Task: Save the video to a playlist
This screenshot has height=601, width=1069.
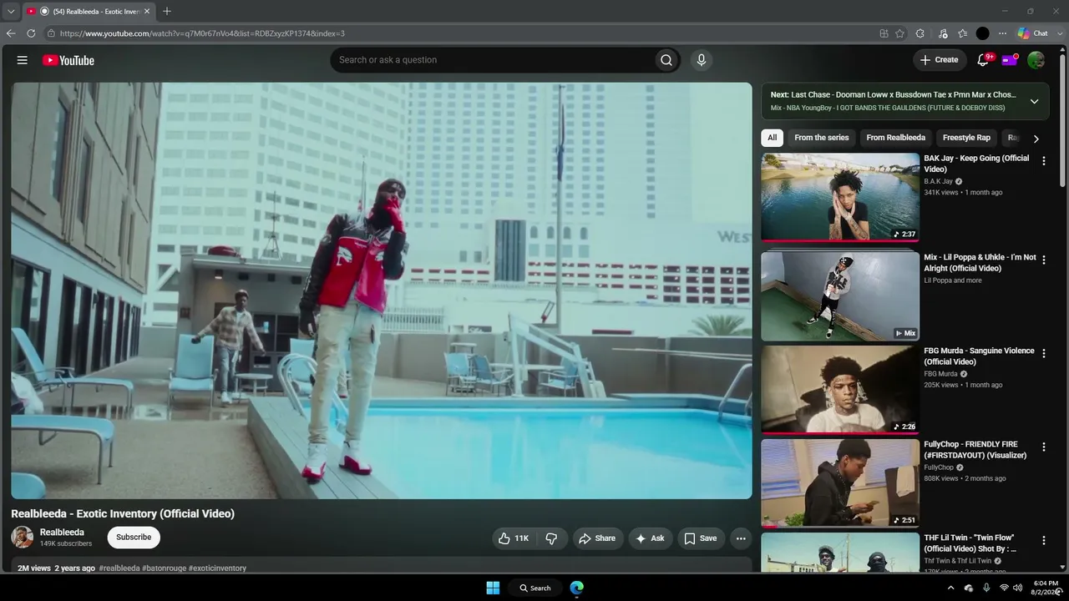Action: click(x=701, y=538)
